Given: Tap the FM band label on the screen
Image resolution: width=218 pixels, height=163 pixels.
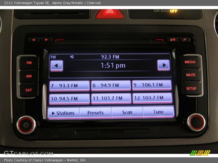Looking at the screenshot, I should [53, 57].
